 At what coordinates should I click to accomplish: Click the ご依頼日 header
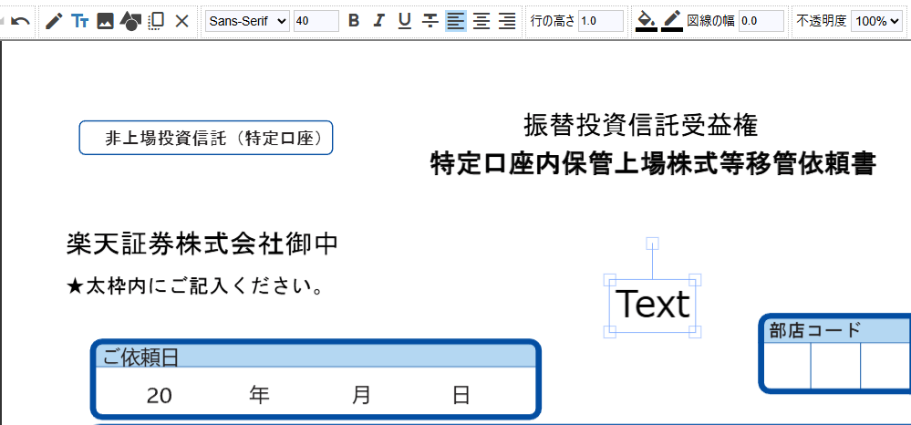click(x=140, y=358)
